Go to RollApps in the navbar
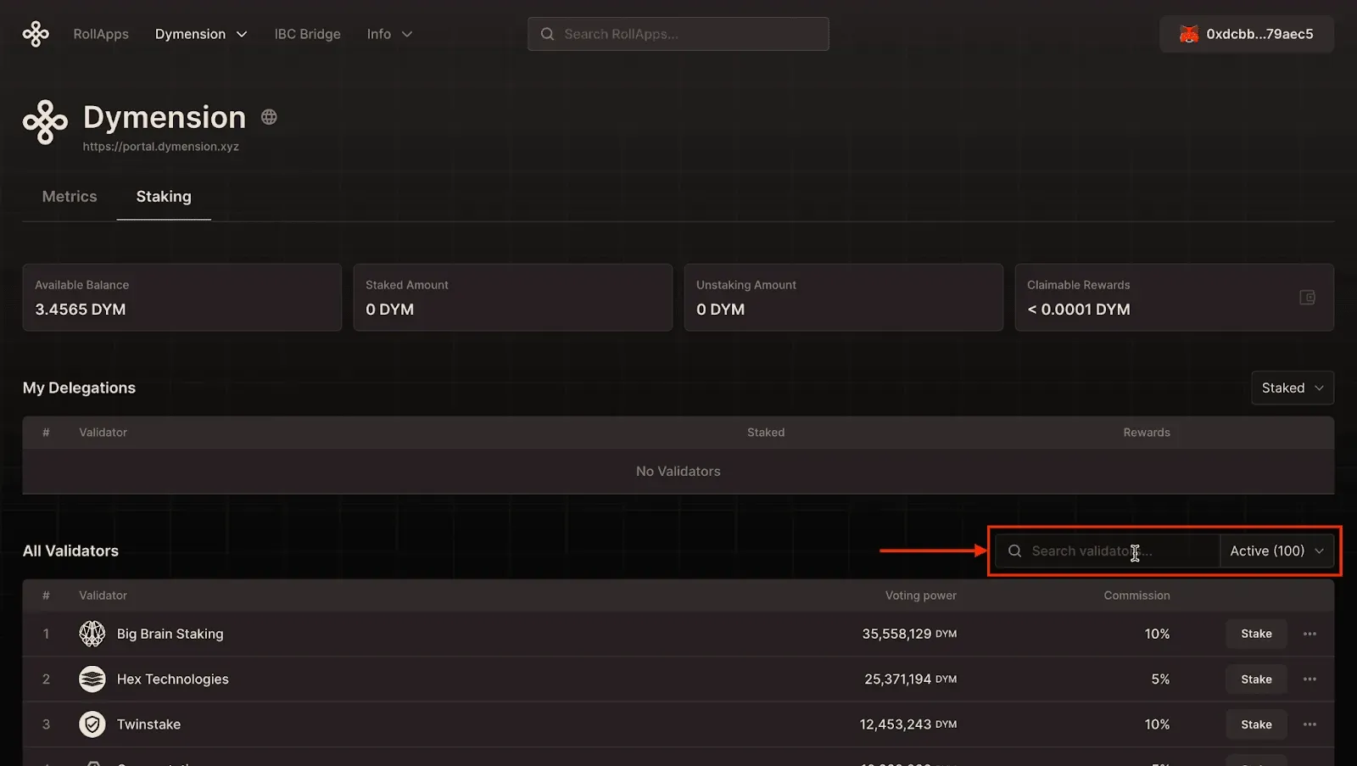The width and height of the screenshot is (1357, 766). tap(101, 34)
